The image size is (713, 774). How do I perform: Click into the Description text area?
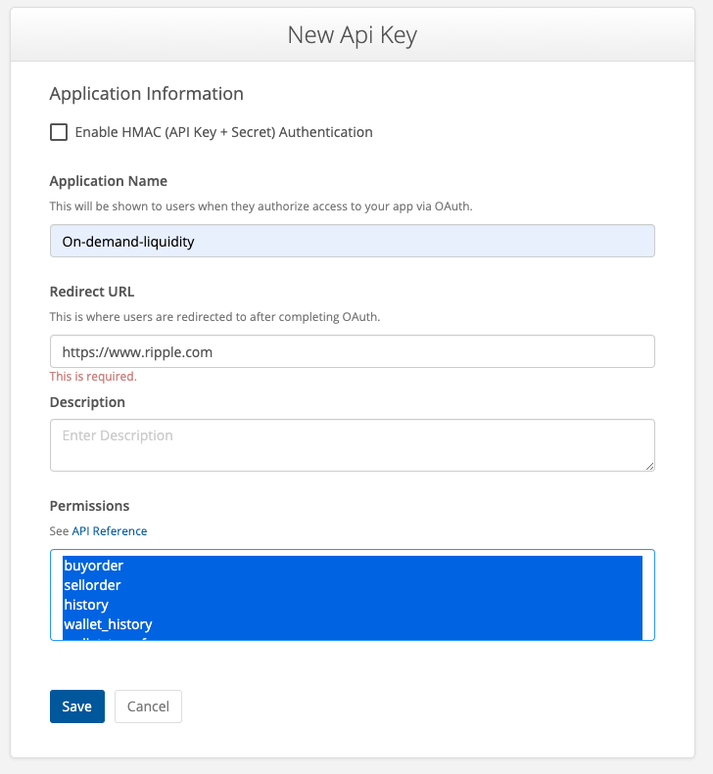coord(352,444)
